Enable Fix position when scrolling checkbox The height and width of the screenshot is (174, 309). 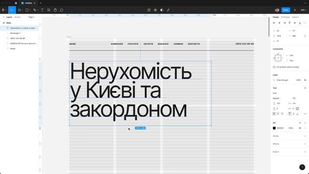[274, 67]
